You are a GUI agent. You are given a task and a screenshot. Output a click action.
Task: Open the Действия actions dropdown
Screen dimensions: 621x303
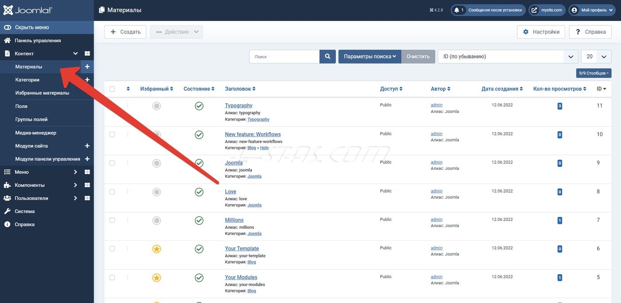(177, 32)
